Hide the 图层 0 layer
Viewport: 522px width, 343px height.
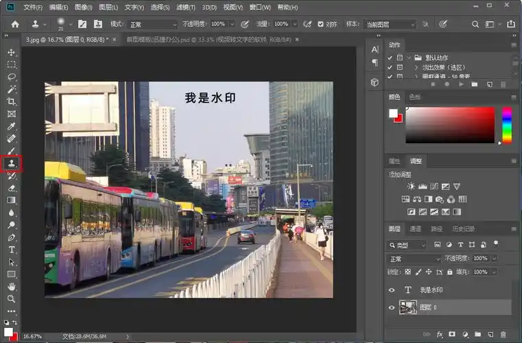point(392,308)
